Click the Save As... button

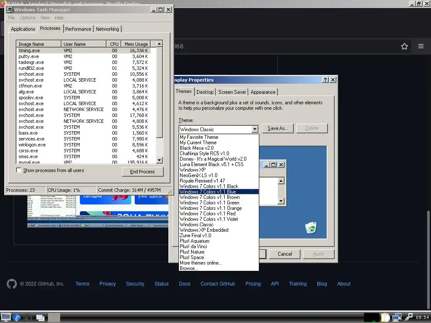coord(278,128)
